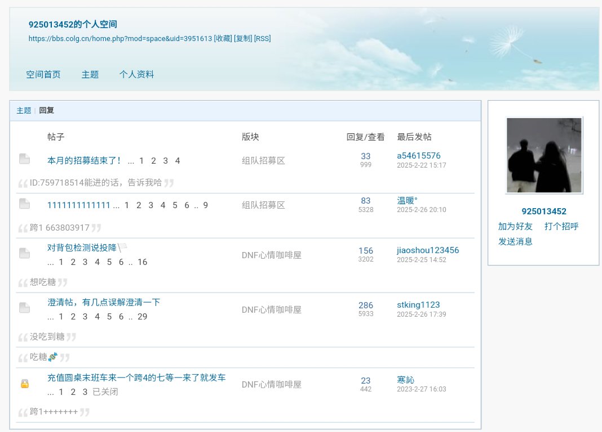Go to page 2 of 本月的招募结束了
Viewport: 602px width, 432px height.
[x=153, y=161]
